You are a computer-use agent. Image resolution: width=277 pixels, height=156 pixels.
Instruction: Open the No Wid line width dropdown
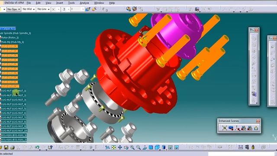[x=29, y=9]
